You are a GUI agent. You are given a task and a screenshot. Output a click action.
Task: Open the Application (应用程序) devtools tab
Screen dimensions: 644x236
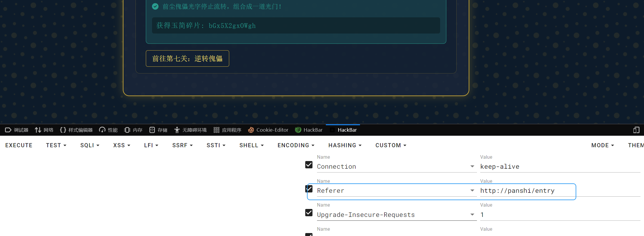[x=227, y=130]
